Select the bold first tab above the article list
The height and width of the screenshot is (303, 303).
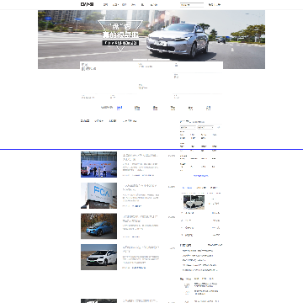85,121
